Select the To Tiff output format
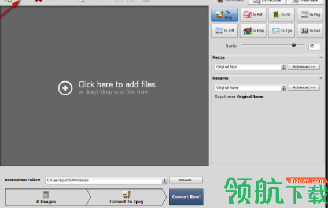This screenshot has height=208, width=328. pyautogui.click(x=224, y=31)
